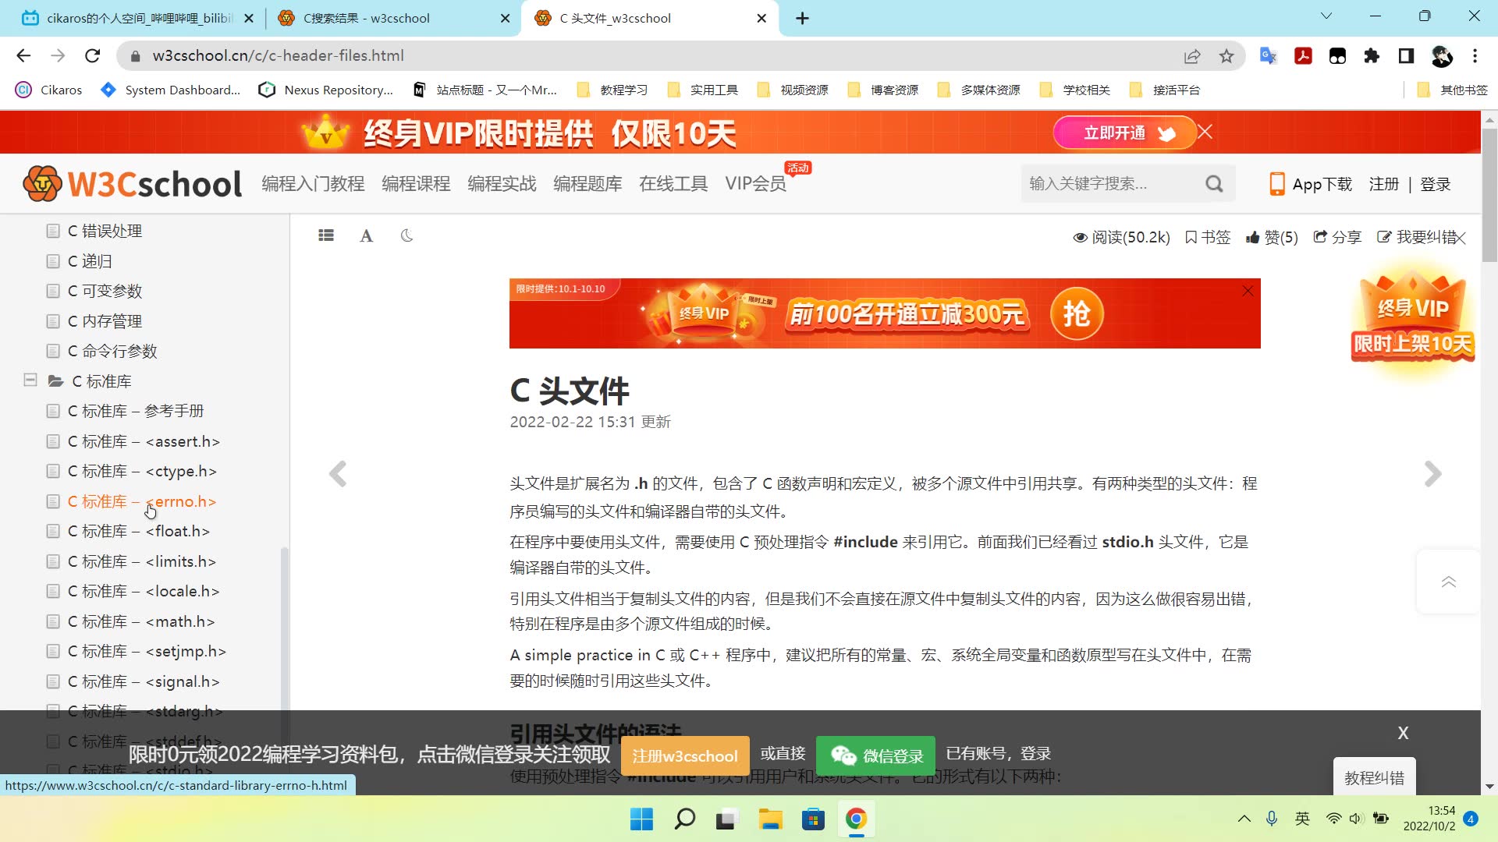Open a new browser tab
The image size is (1498, 842).
point(802,18)
